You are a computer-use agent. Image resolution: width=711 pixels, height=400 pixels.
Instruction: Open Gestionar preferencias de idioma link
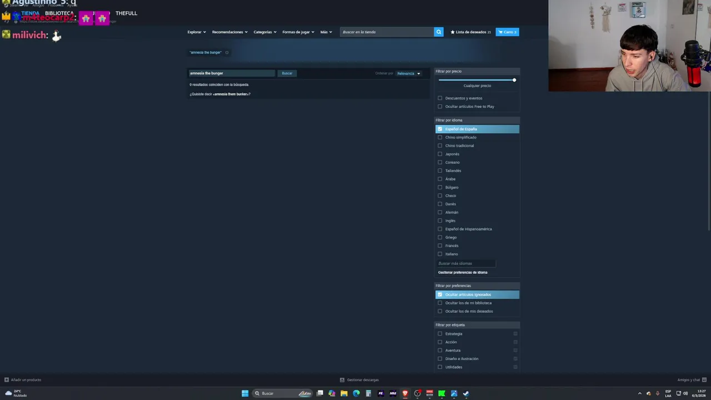click(463, 272)
